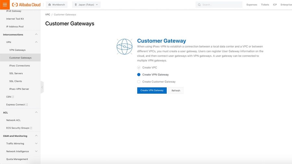Expand the Traffic Mirroring chevron
This screenshot has height=164, width=292.
click(36, 144)
